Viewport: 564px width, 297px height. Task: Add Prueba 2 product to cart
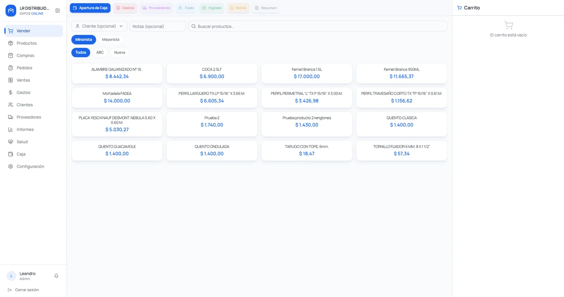tap(212, 124)
